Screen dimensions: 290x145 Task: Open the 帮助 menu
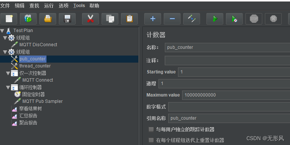pyautogui.click(x=94, y=6)
